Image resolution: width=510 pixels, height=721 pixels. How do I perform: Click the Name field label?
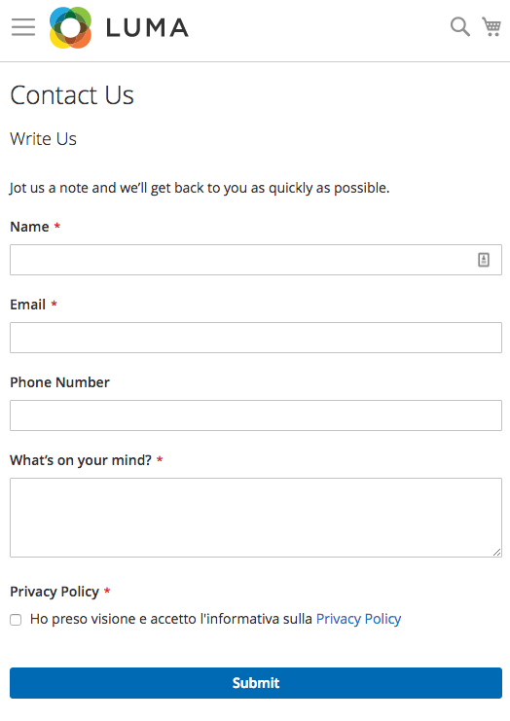click(x=29, y=227)
